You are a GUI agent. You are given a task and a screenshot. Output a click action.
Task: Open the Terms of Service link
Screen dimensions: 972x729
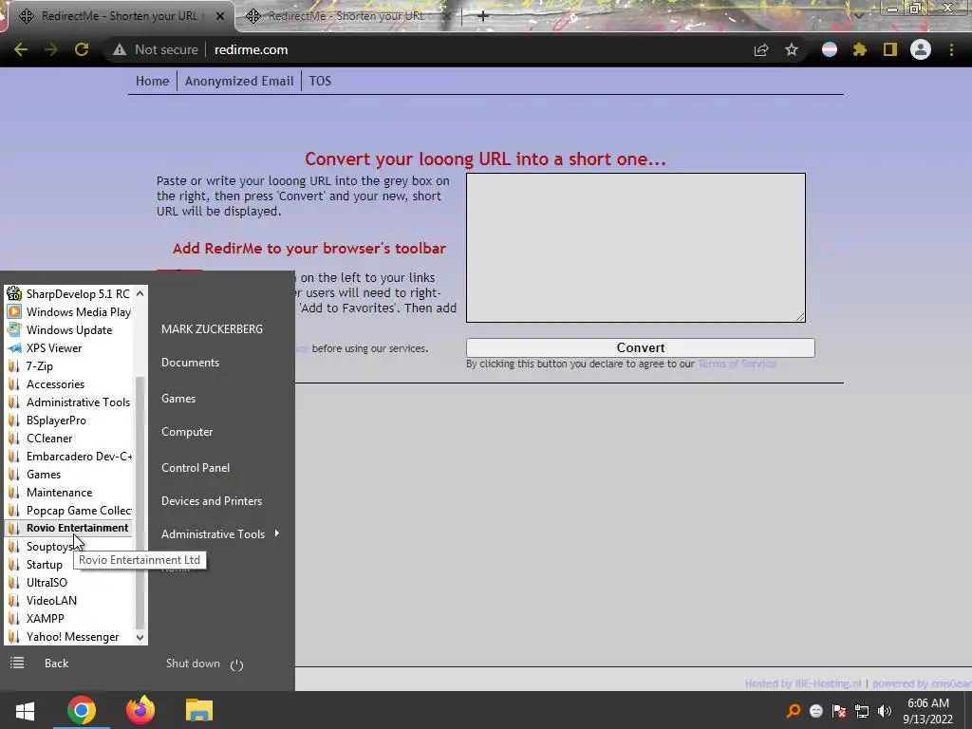point(737,364)
